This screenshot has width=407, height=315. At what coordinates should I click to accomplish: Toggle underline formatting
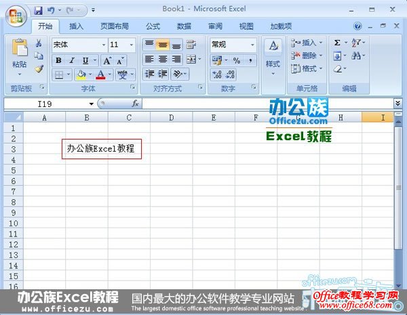[85, 61]
